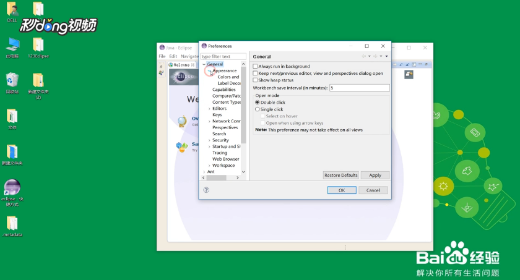Click the Go to Workbench icon in Eclipse
Image resolution: width=520 pixels, height=280 pixels.
(409, 75)
